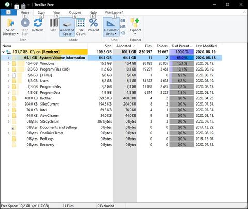
Task: Expand System Volume Information folder
Action: coord(8,58)
